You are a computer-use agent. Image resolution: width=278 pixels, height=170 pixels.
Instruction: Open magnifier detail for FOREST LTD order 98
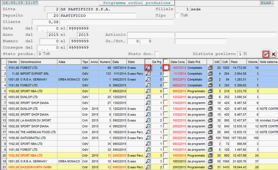pos(148,68)
